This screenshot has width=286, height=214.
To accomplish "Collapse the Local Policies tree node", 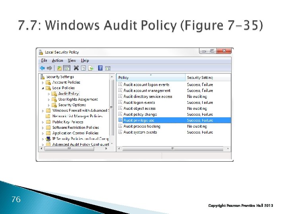I will [43, 88].
